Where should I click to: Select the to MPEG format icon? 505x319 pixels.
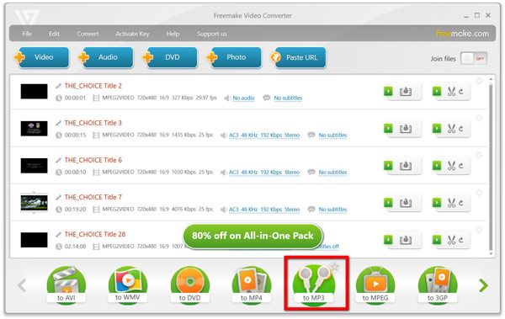coord(375,284)
